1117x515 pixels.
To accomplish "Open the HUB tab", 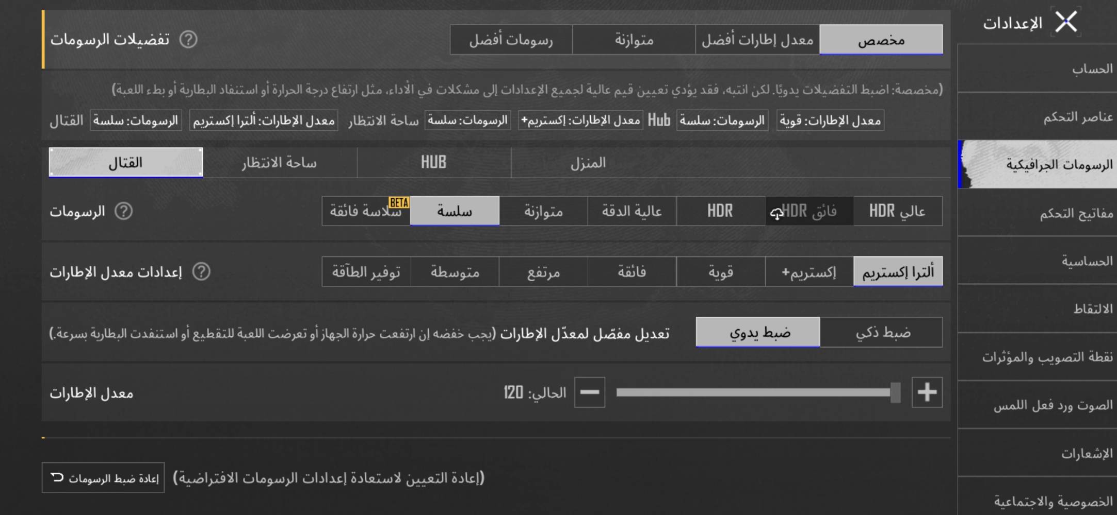I will pyautogui.click(x=434, y=163).
